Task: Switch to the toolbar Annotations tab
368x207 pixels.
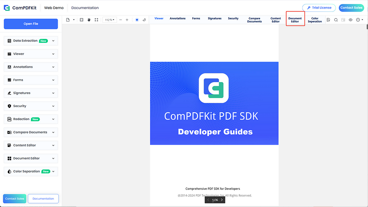Action: coord(178,18)
